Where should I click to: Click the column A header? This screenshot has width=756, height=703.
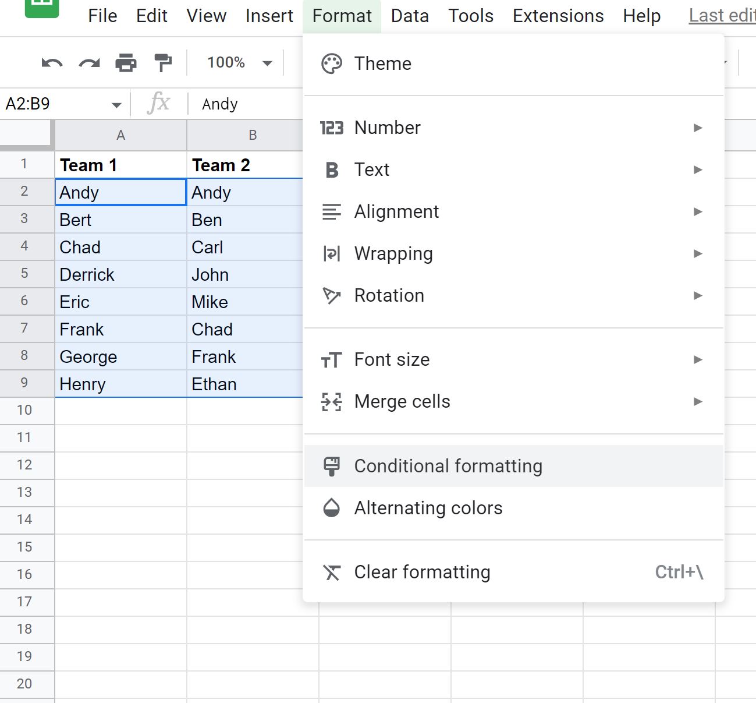click(x=120, y=135)
